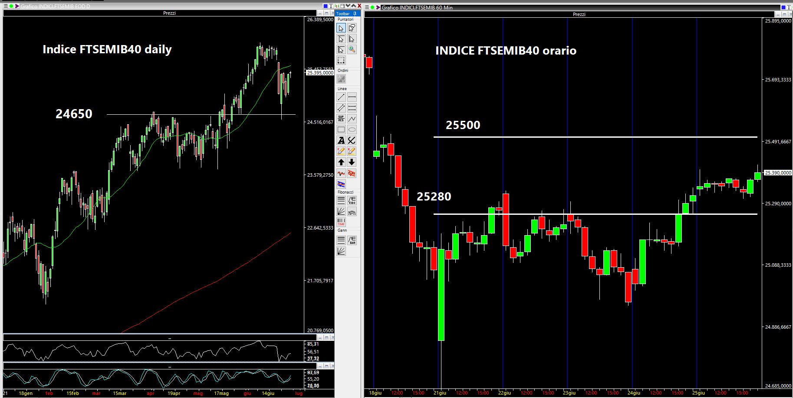793x398 pixels.
Task: Select the 25280 price label on hourly chart
Action: (x=434, y=197)
